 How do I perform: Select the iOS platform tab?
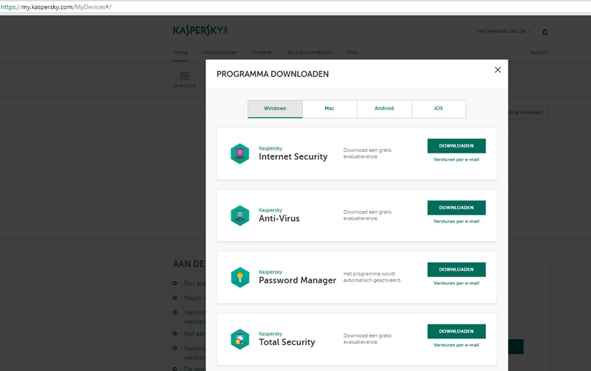point(439,108)
